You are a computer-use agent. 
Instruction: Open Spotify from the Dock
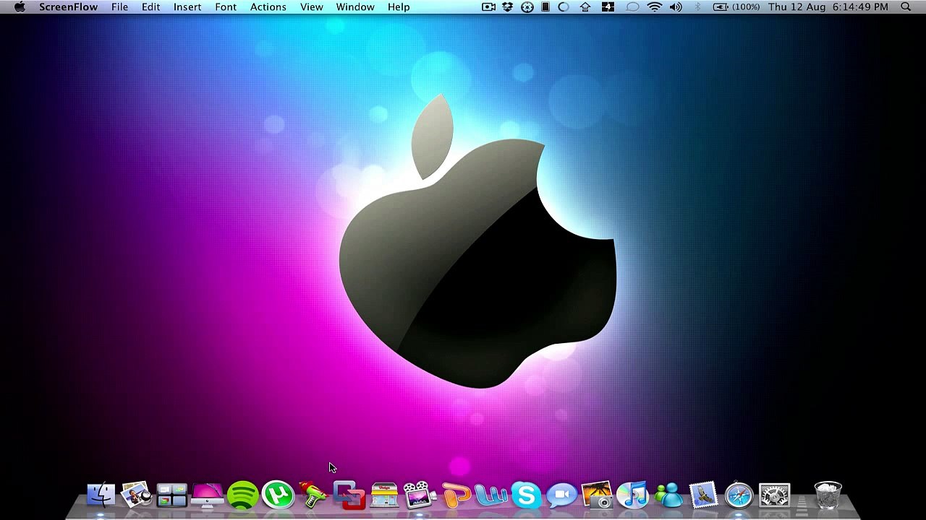coord(243,495)
